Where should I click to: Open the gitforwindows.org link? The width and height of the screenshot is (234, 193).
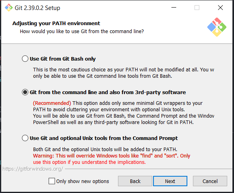pyautogui.click(x=33, y=169)
